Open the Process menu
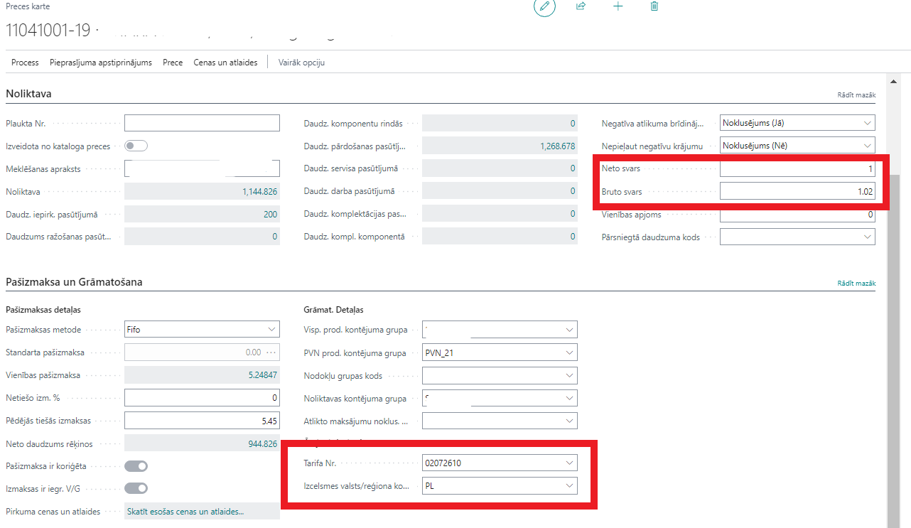This screenshot has width=911, height=528. click(25, 63)
